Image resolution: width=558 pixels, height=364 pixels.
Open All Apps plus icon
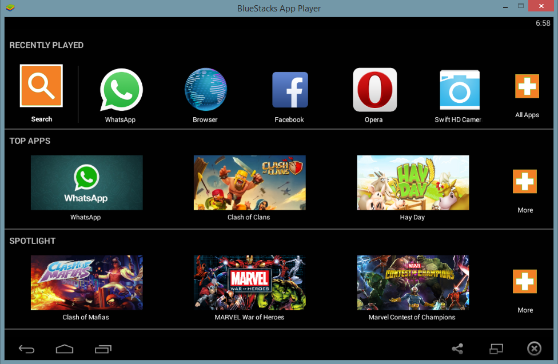tap(527, 86)
